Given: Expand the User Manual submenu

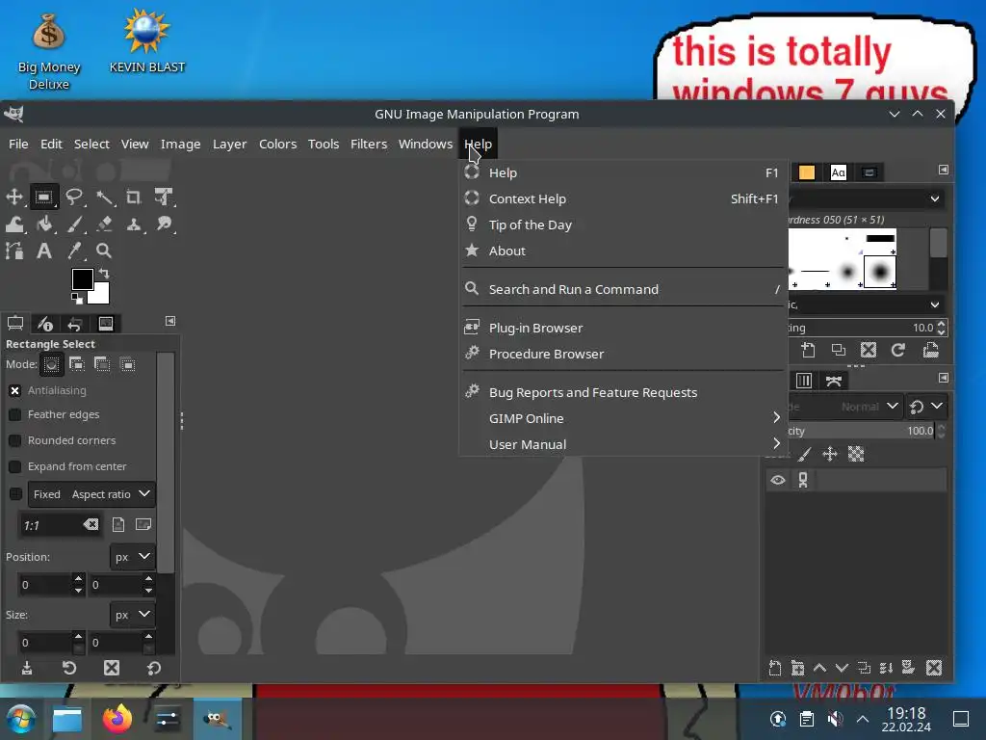Looking at the screenshot, I should point(623,444).
